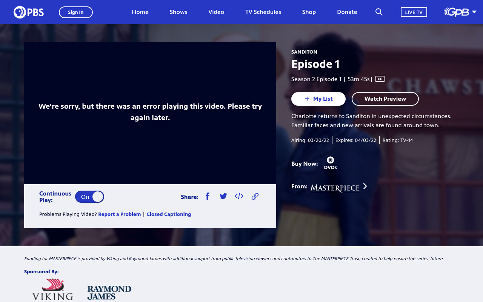483x302 pixels.
Task: Follow the arrow next to Masterpiece
Action: click(365, 186)
